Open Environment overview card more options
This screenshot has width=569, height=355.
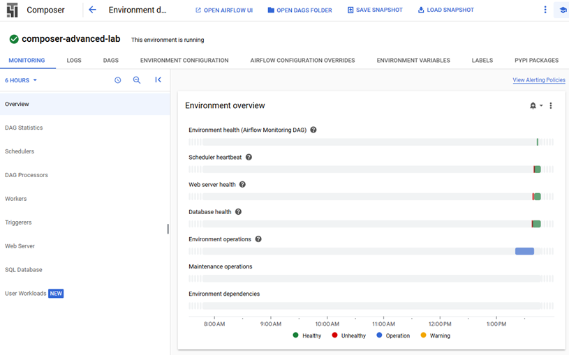(x=550, y=105)
